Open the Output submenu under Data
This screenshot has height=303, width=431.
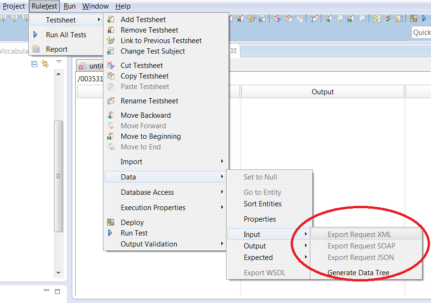269,246
